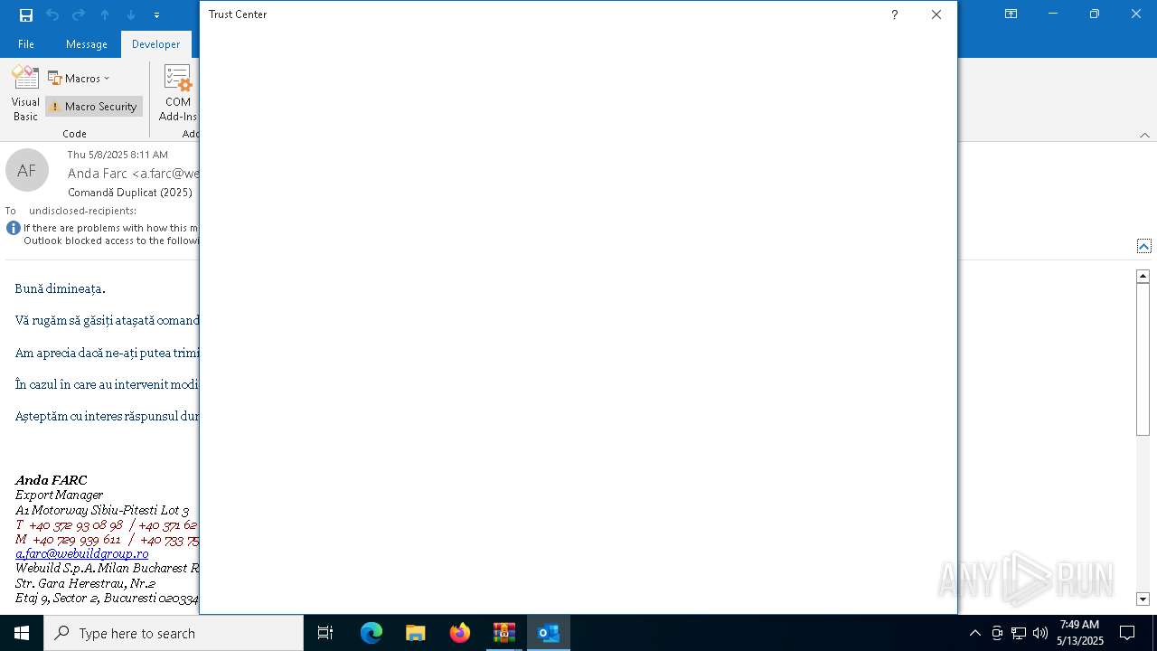Click the undisclosed-recipients text
The width and height of the screenshot is (1157, 651).
[82, 211]
